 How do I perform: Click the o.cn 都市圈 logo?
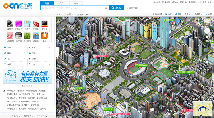(x=18, y=6)
